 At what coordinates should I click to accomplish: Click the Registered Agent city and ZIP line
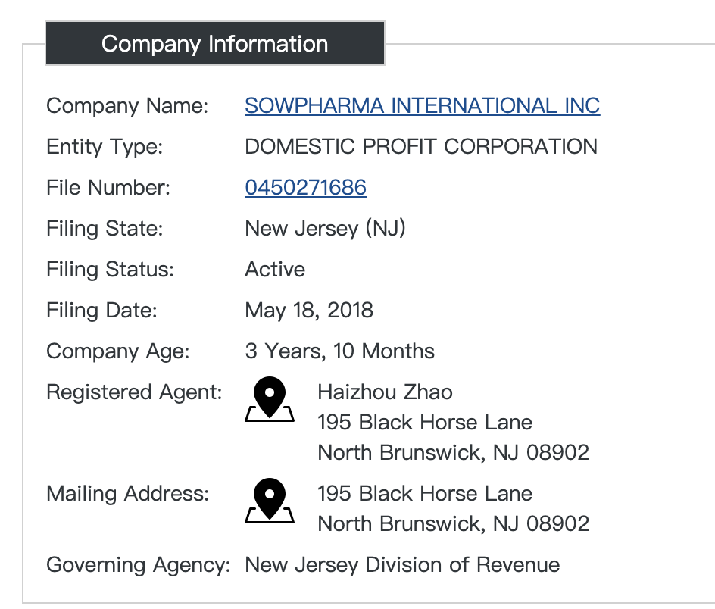click(x=453, y=453)
